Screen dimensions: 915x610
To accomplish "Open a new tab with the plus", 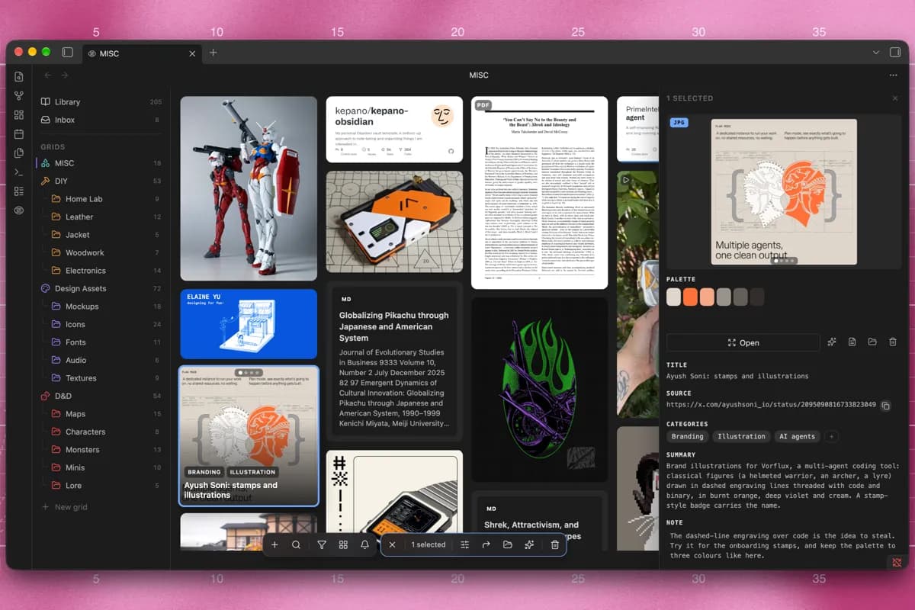I will (213, 53).
